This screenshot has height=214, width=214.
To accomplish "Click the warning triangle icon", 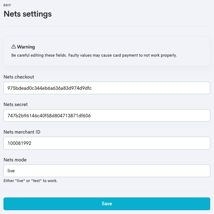I will [x=13, y=47].
